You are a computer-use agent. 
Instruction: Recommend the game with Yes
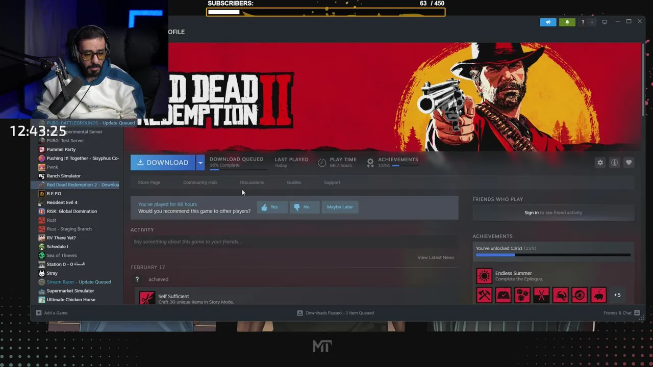click(272, 207)
